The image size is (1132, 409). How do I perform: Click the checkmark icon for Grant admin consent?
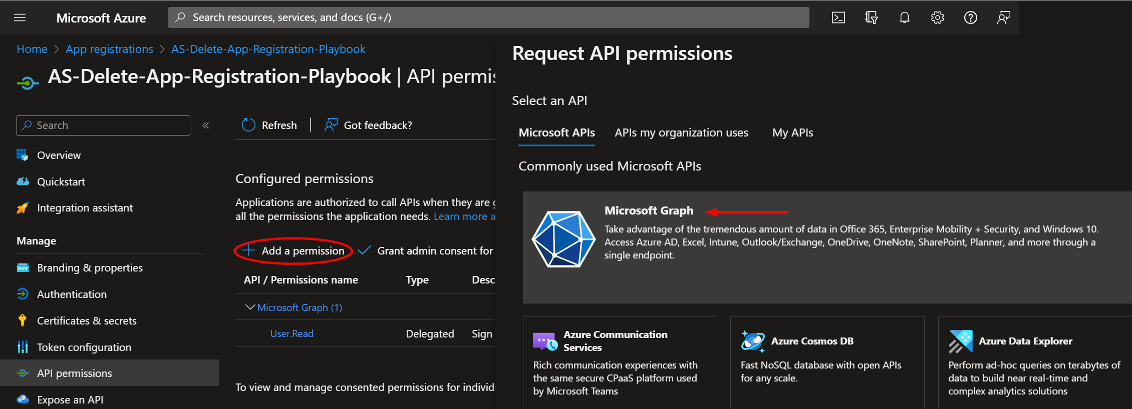coord(364,250)
